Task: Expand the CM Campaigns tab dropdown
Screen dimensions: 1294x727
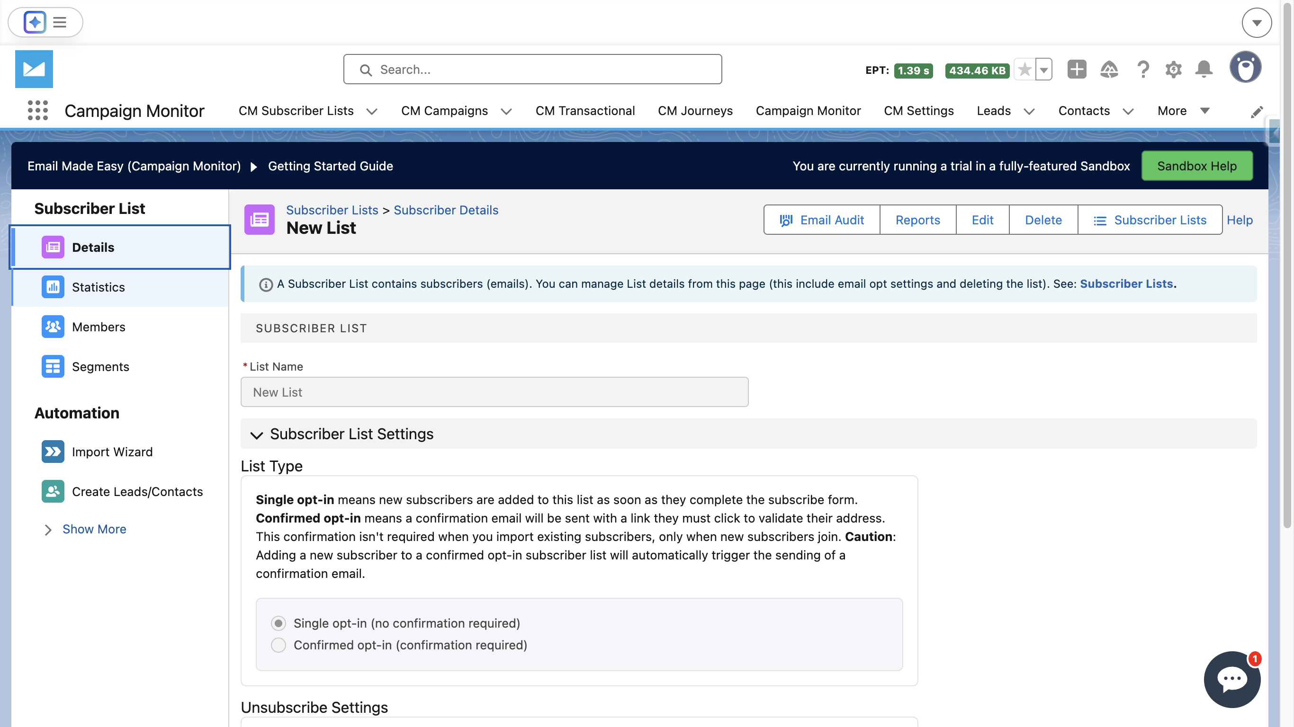Action: click(x=506, y=111)
